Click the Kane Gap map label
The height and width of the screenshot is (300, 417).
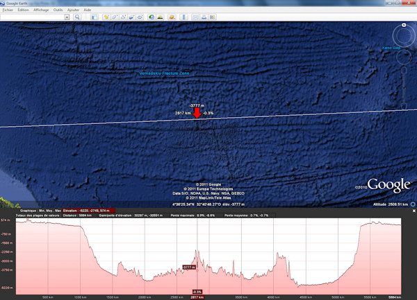[391, 48]
